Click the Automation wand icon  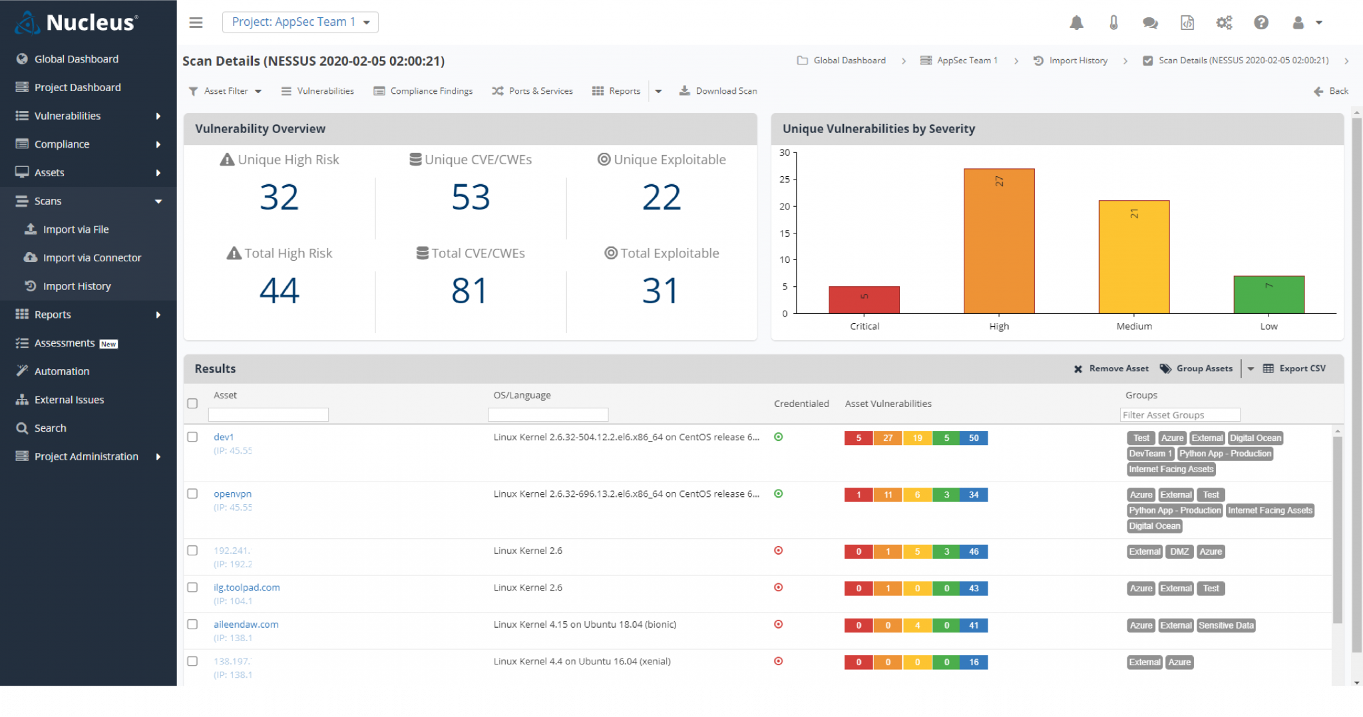[22, 371]
